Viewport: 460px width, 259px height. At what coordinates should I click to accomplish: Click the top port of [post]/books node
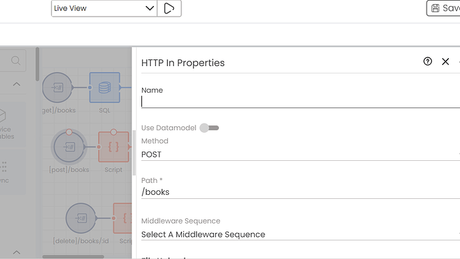[69, 132]
